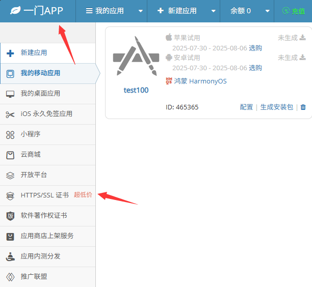Click the 配置 link for test100
The height and width of the screenshot is (287, 312).
246,107
